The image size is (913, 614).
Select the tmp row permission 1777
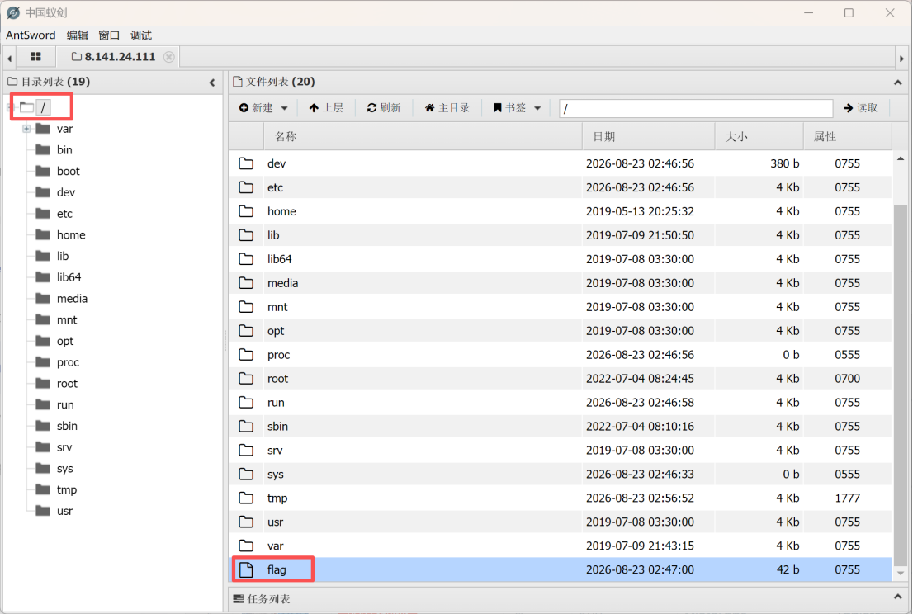(x=847, y=498)
